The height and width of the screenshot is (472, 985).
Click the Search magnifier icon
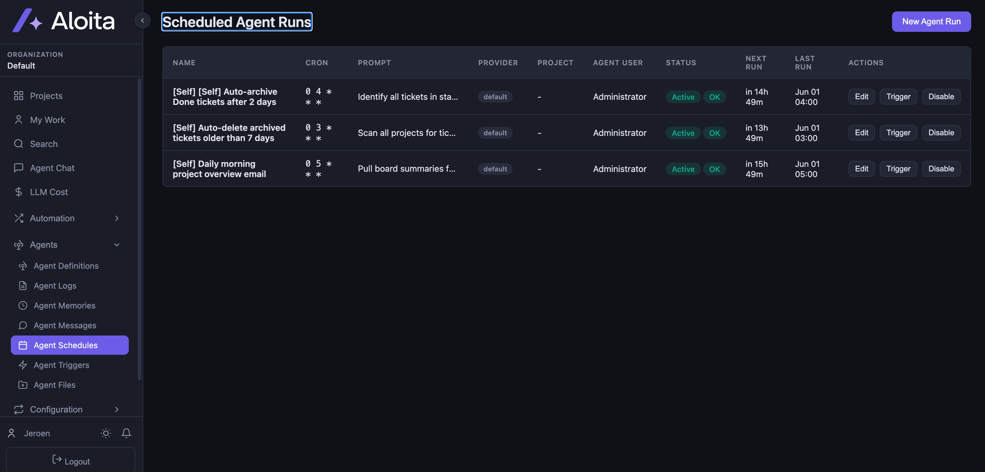[18, 144]
